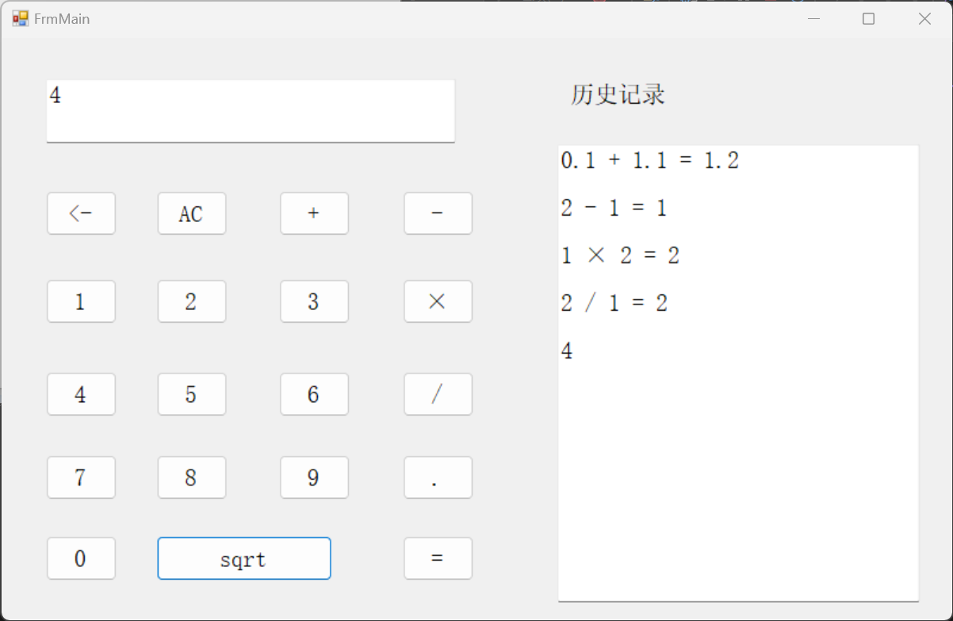
Task: Select the history entry 0.1 + 1.1 = 1.2
Action: click(649, 161)
